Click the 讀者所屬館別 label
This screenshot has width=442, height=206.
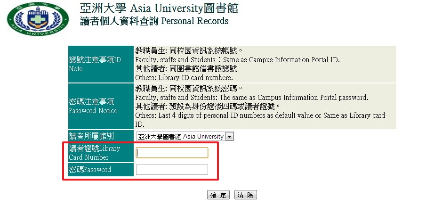coord(91,137)
